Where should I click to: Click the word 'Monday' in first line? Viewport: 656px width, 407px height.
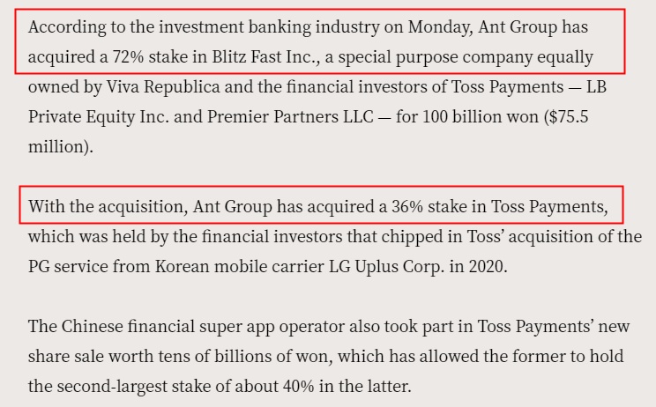point(441,27)
